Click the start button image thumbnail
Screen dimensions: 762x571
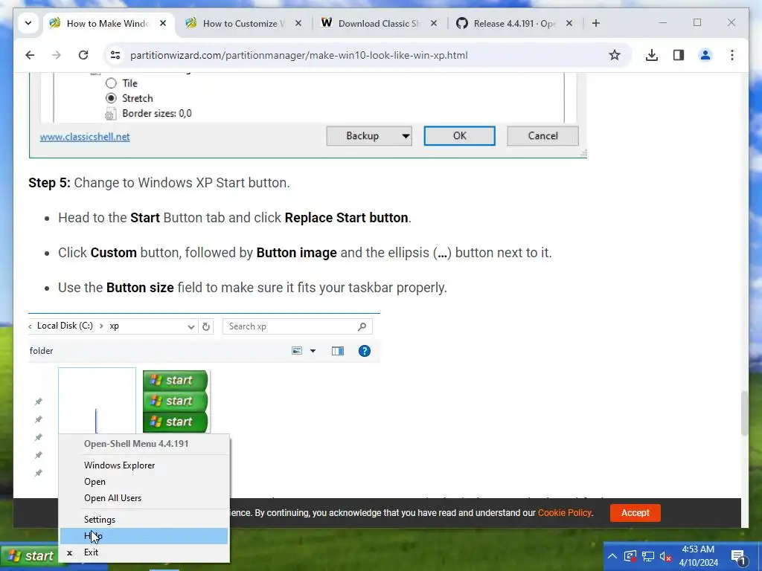point(176,401)
